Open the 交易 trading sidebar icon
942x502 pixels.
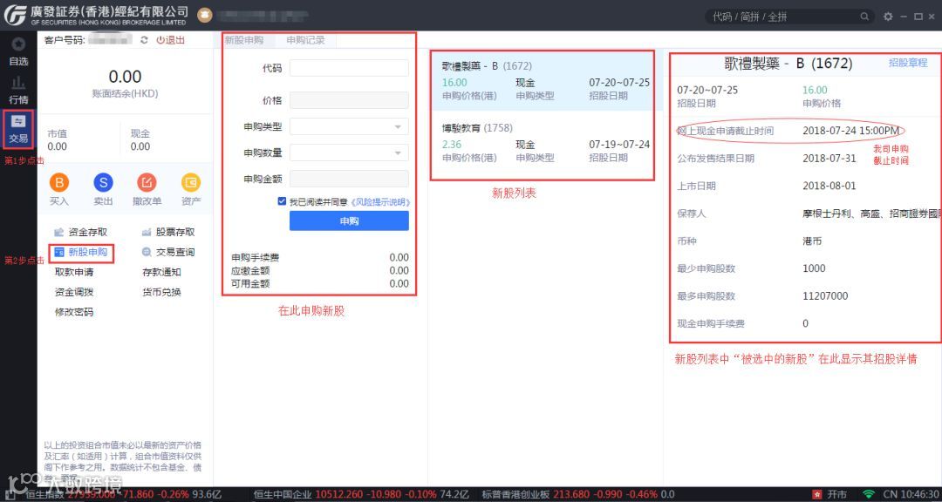[x=18, y=128]
